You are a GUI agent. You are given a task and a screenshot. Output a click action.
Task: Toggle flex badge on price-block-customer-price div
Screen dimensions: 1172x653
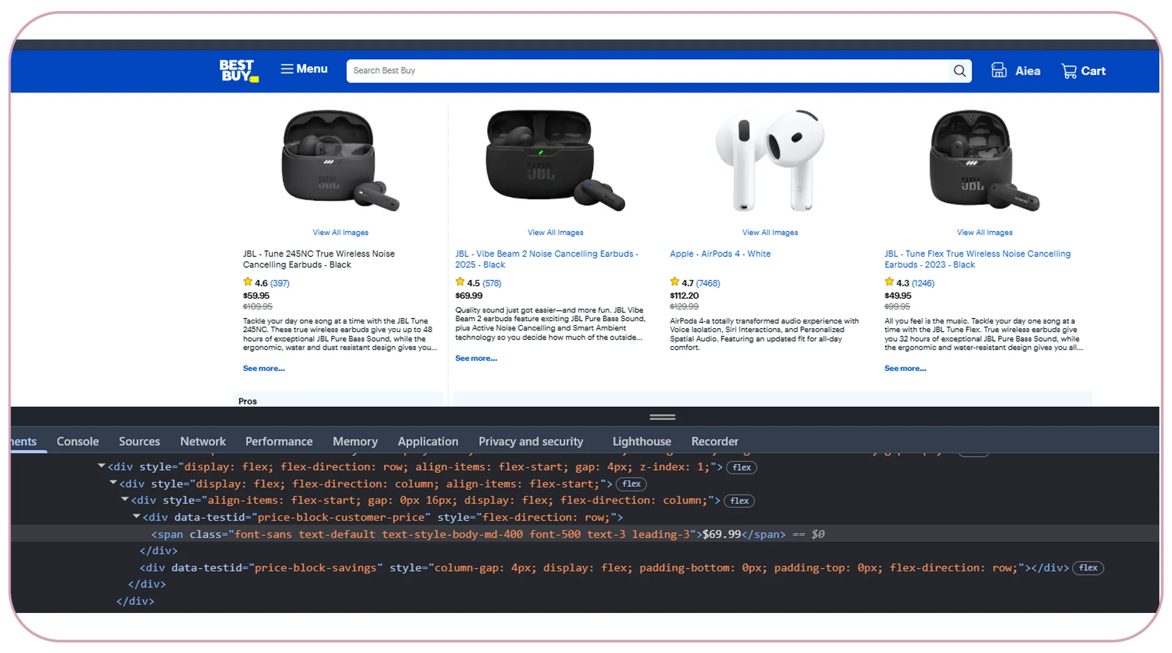pyautogui.click(x=739, y=501)
